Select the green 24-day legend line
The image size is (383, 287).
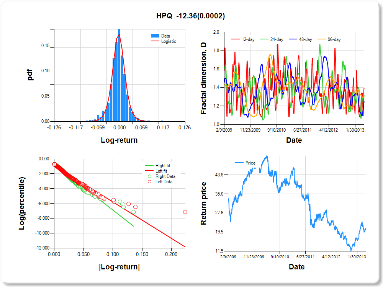click(264, 39)
